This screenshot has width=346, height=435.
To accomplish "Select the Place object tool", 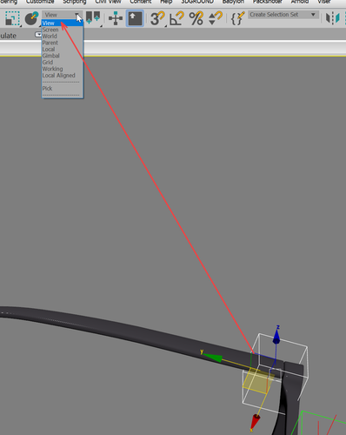I will (x=31, y=18).
